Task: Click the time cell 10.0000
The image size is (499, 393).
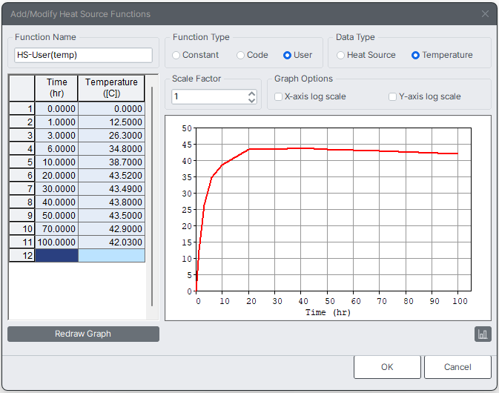Action: tap(56, 162)
